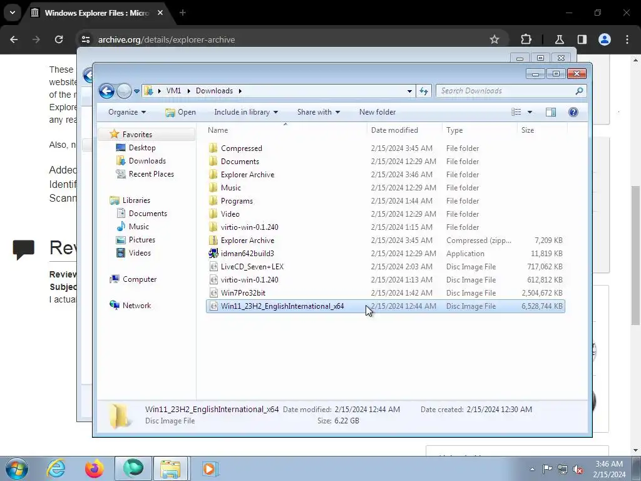Click the Chrome address bar URL
The width and height of the screenshot is (641, 481).
click(x=167, y=39)
